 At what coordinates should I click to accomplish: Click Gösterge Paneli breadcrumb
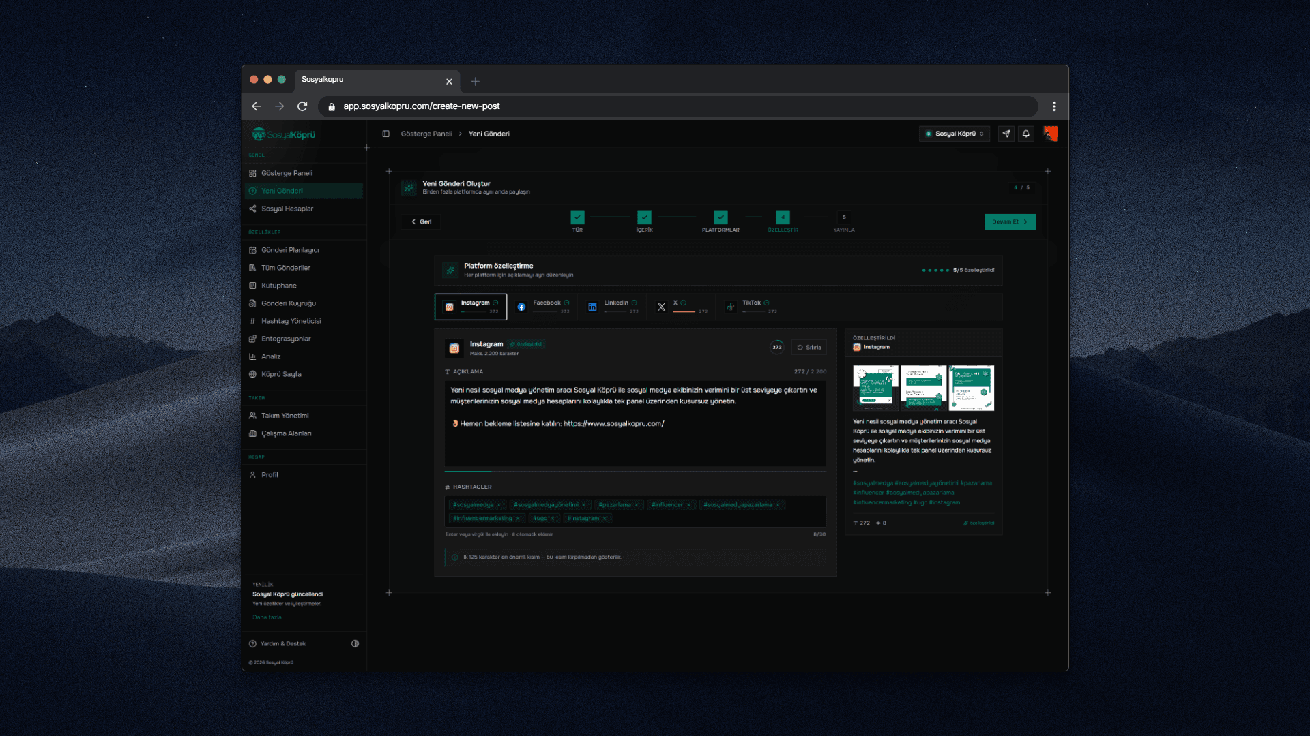coord(426,134)
